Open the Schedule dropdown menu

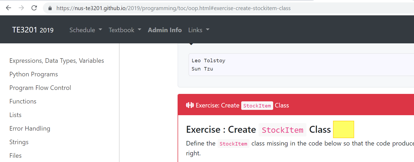click(86, 30)
